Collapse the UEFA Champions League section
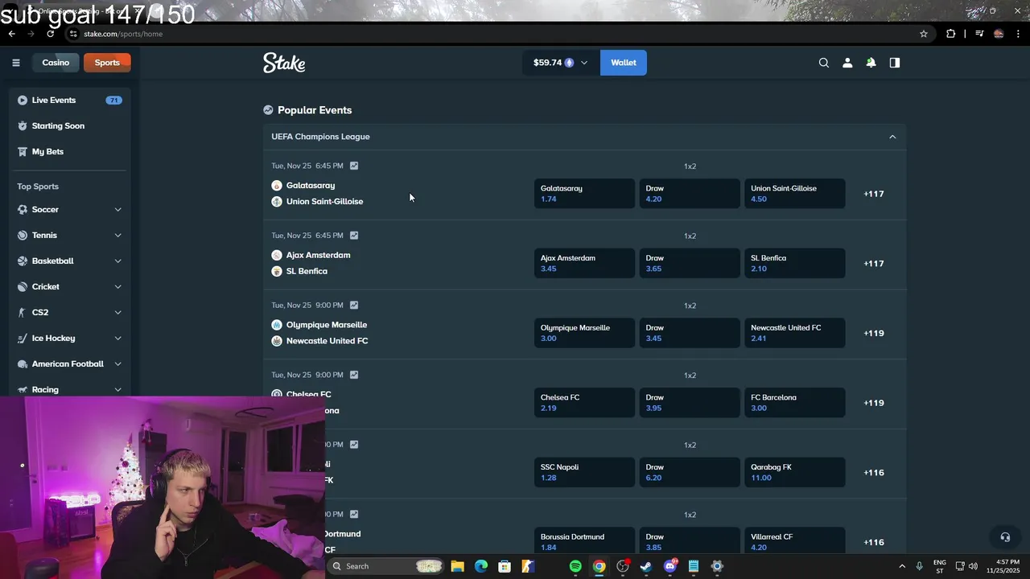This screenshot has width=1030, height=579. (892, 137)
